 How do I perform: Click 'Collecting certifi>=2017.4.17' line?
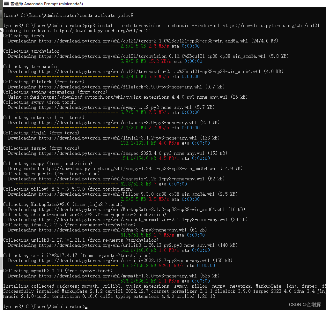77,255
